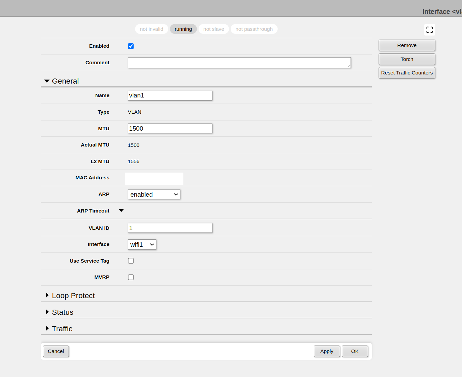Viewport: 462px width, 377px height.
Task: Click the L2 MTU value 1556
Action: pyautogui.click(x=134, y=161)
